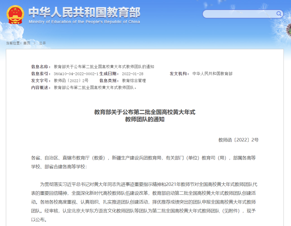Image resolution: width=291 pixels, height=226 pixels.
Task: Click the line starting 表的重要回信精神
Action: click(x=143, y=193)
